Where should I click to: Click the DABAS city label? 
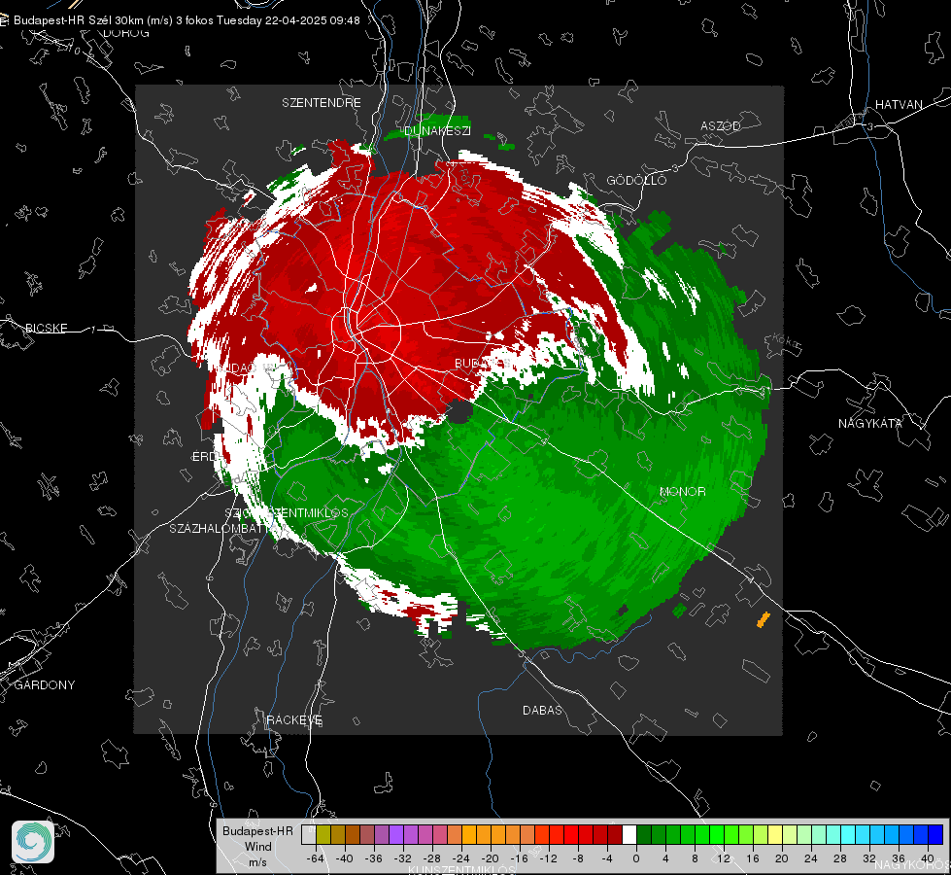coord(542,710)
